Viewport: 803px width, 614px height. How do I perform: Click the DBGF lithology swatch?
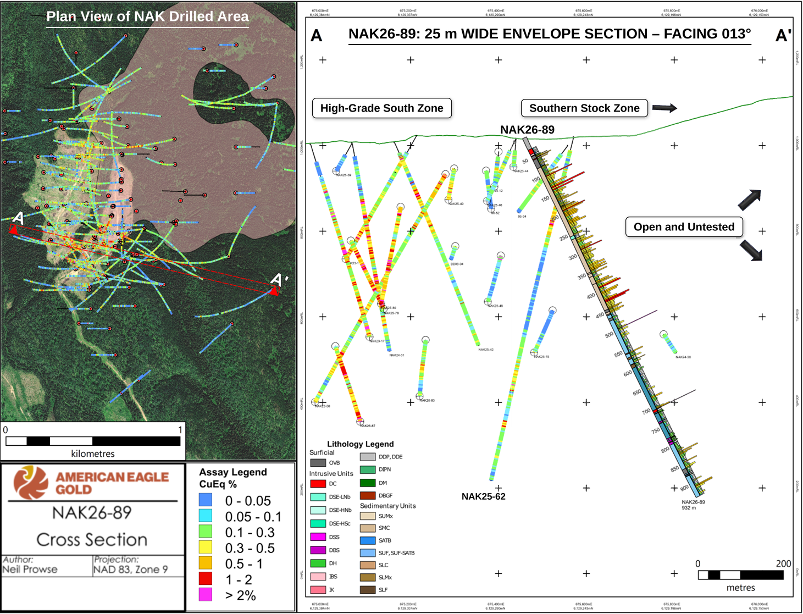click(368, 496)
